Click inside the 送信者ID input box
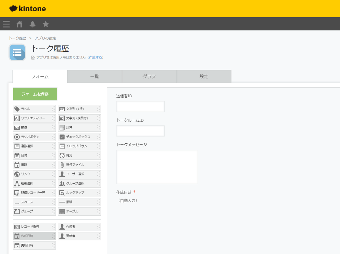 140,106
